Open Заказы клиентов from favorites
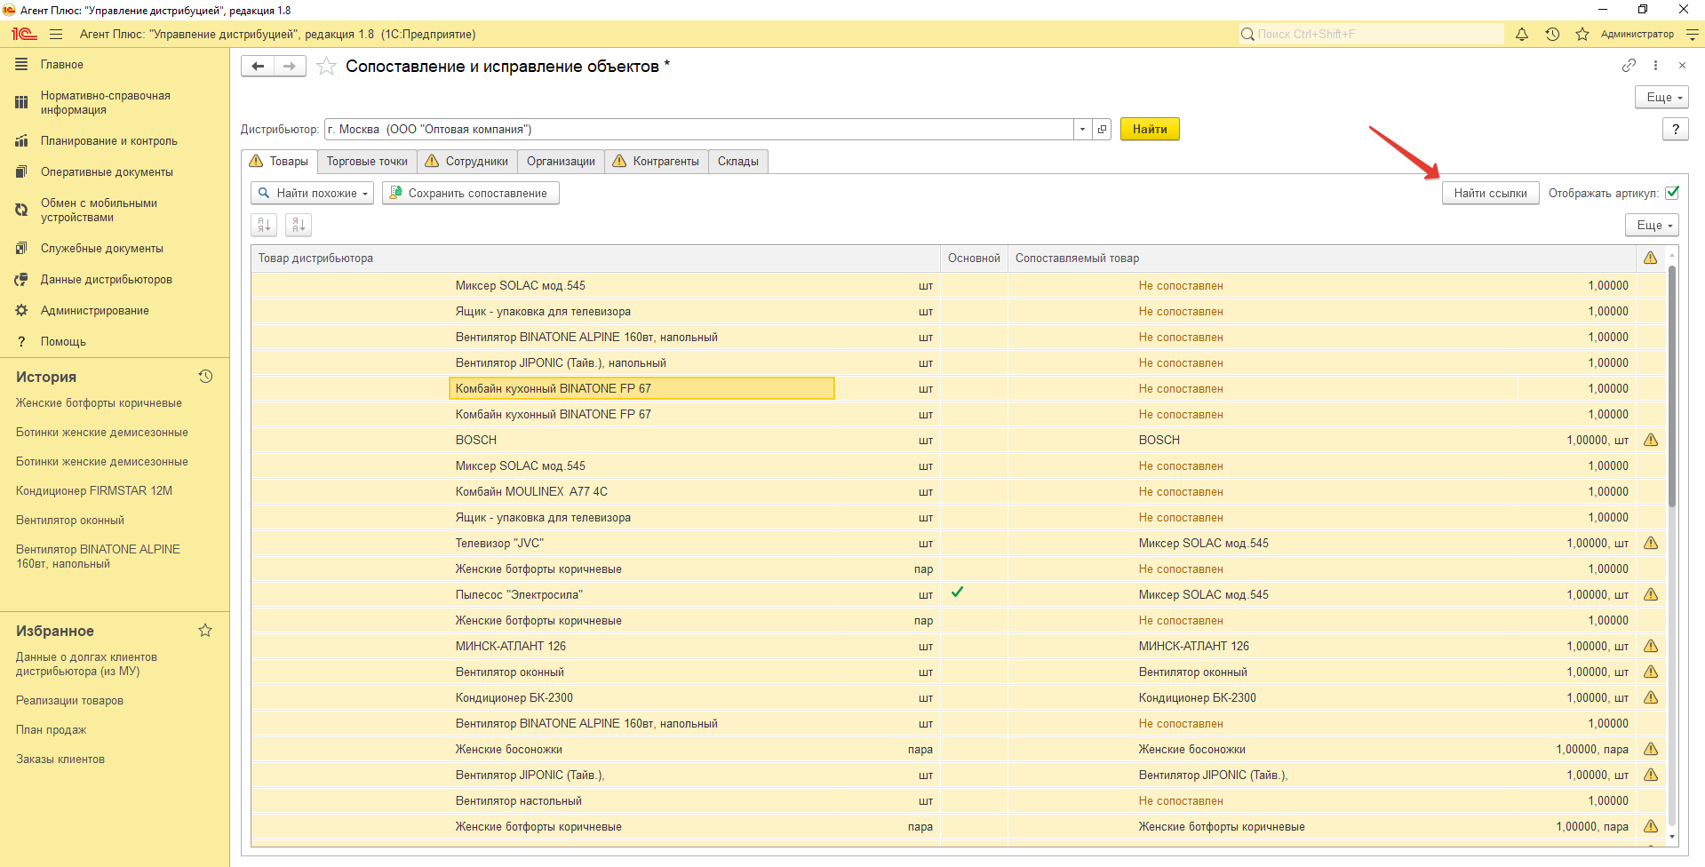The height and width of the screenshot is (867, 1705). click(60, 759)
